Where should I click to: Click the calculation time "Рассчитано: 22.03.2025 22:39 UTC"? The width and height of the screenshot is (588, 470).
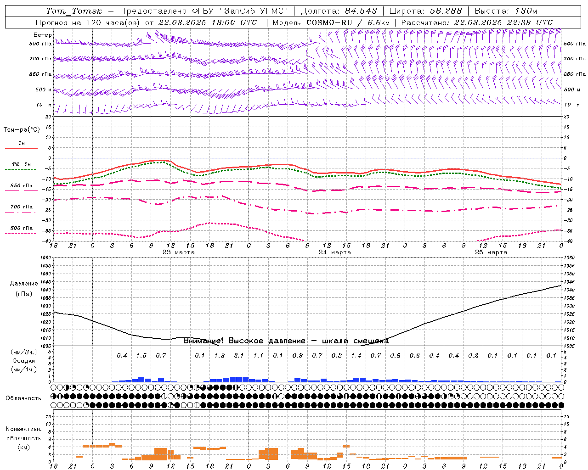click(477, 22)
